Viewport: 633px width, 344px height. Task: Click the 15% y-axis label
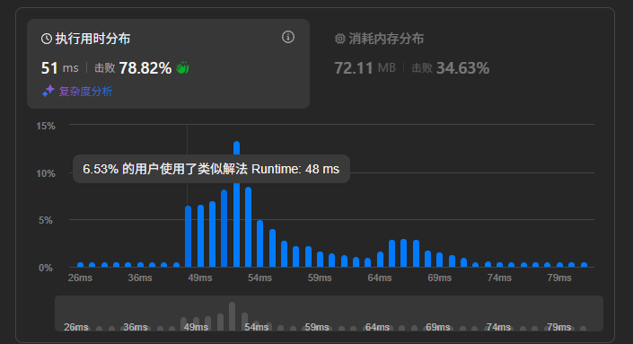point(46,126)
